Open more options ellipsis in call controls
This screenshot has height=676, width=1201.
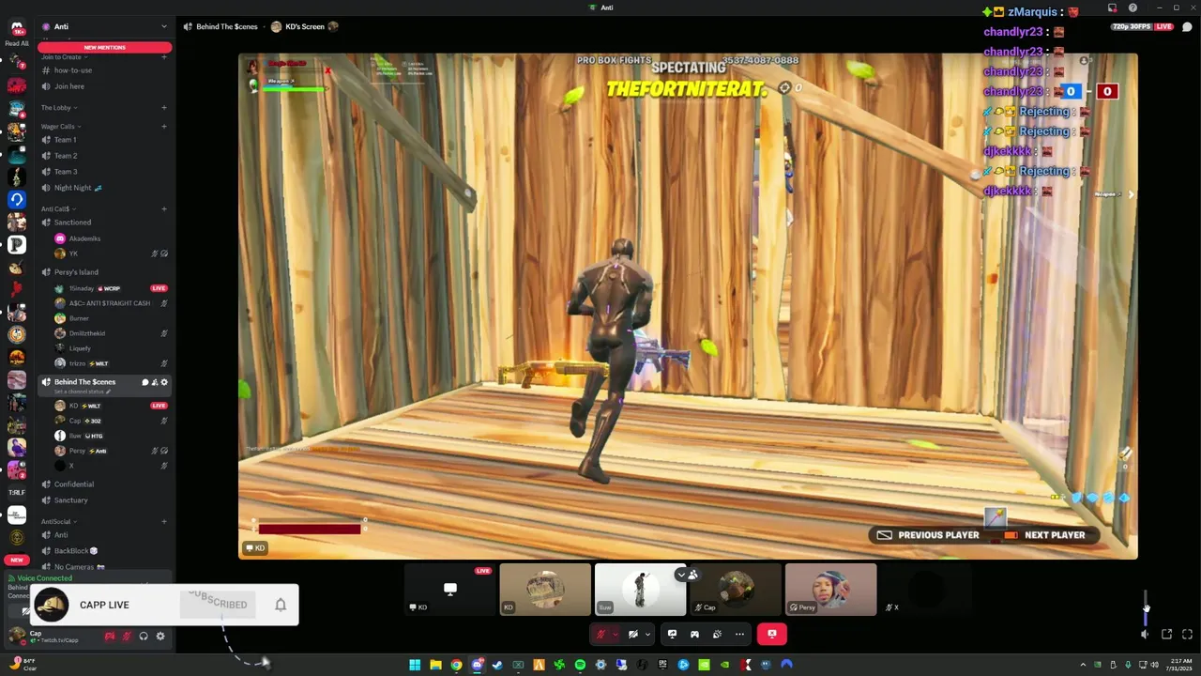pyautogui.click(x=739, y=634)
